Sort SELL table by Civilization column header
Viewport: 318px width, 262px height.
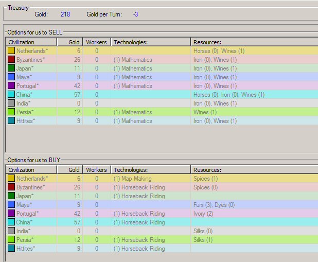click(x=31, y=42)
